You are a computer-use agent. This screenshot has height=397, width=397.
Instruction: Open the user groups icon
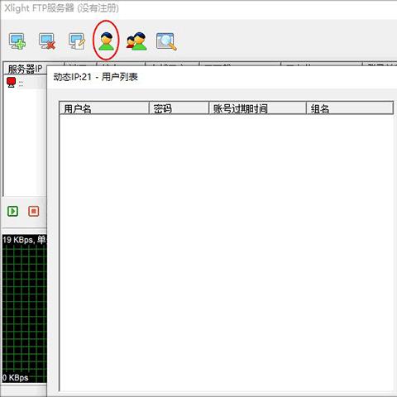click(x=136, y=41)
